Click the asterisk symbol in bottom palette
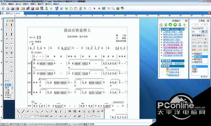The width and height of the screenshot is (211, 126). click(x=79, y=111)
